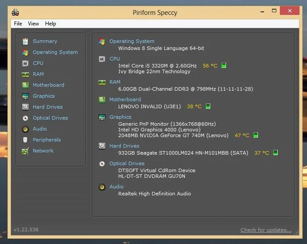Click the Peripherals mouse icon in sidebar

25,140
